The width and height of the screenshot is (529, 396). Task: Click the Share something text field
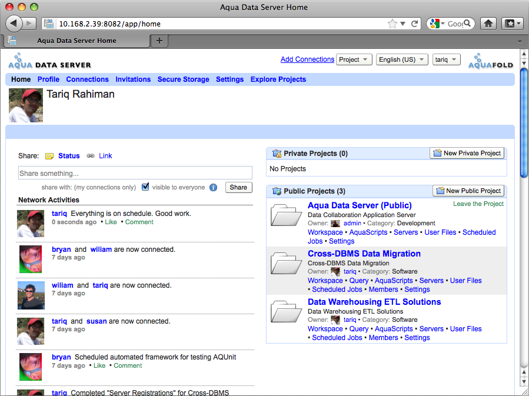[135, 173]
